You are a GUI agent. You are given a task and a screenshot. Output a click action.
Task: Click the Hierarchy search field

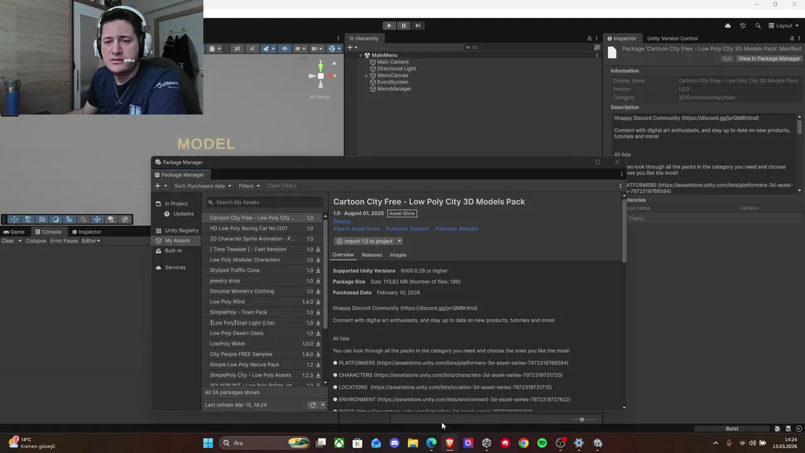pyautogui.click(x=528, y=47)
